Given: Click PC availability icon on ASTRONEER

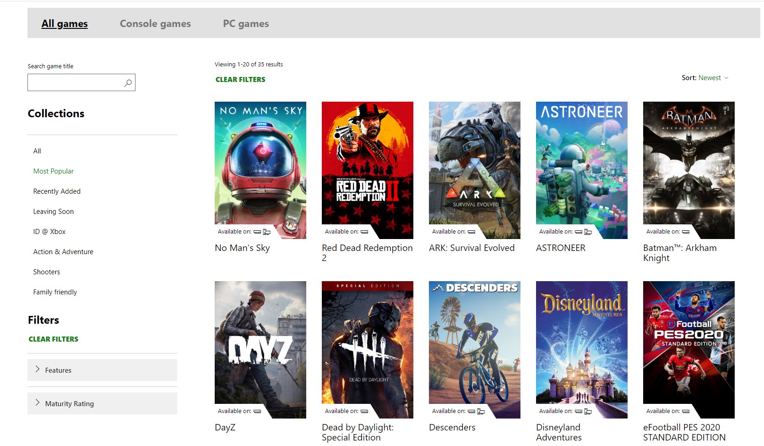Looking at the screenshot, I should pyautogui.click(x=588, y=232).
